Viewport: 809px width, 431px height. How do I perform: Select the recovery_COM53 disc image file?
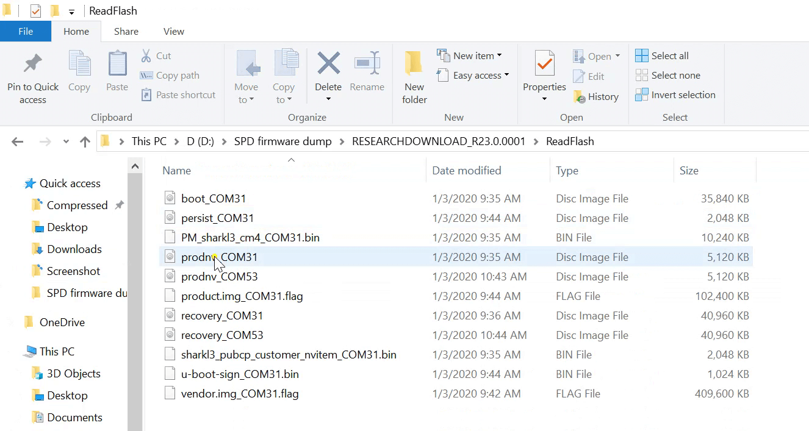click(220, 335)
